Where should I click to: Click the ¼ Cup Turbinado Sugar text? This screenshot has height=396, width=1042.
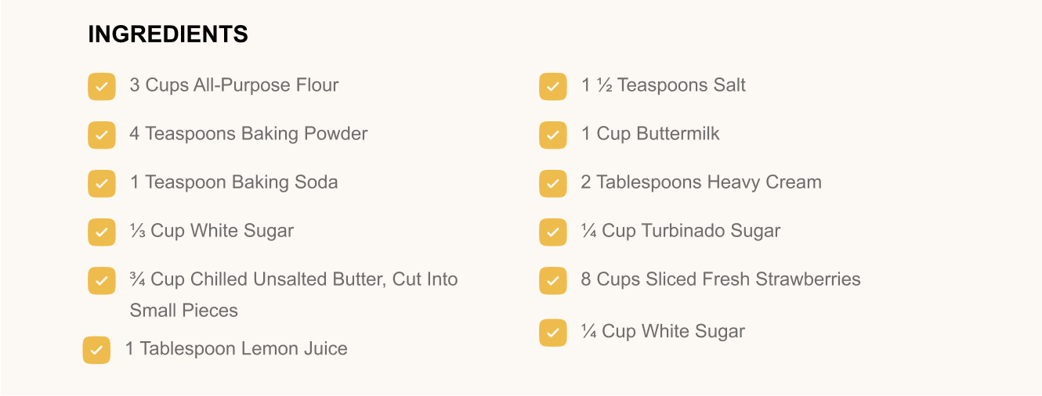pyautogui.click(x=680, y=231)
